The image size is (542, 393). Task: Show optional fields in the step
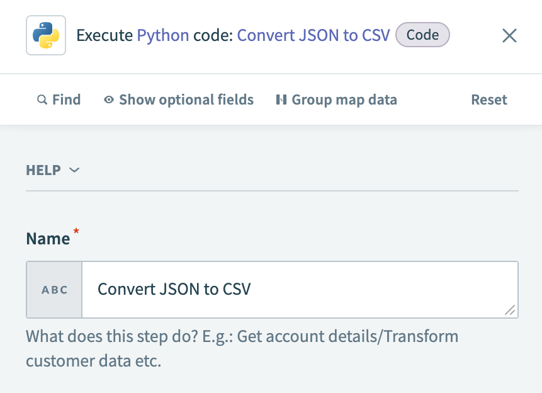186,100
